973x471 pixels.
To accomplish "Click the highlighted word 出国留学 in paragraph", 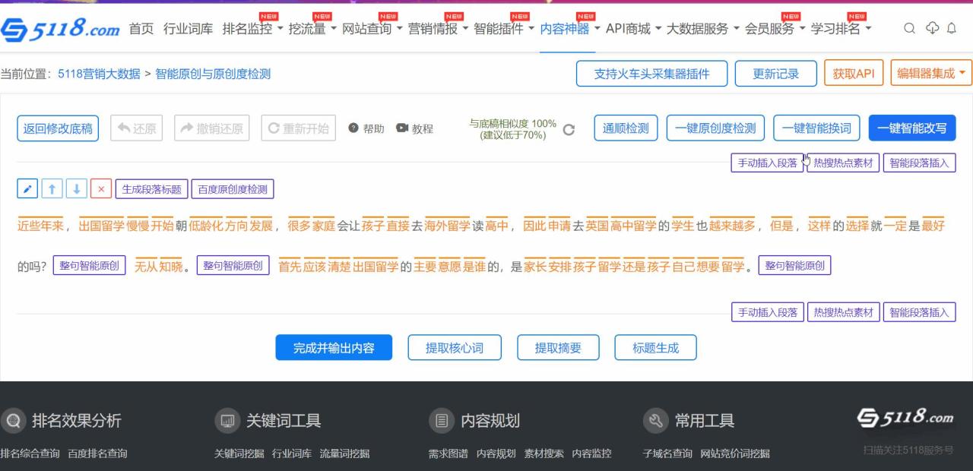I will 101,226.
